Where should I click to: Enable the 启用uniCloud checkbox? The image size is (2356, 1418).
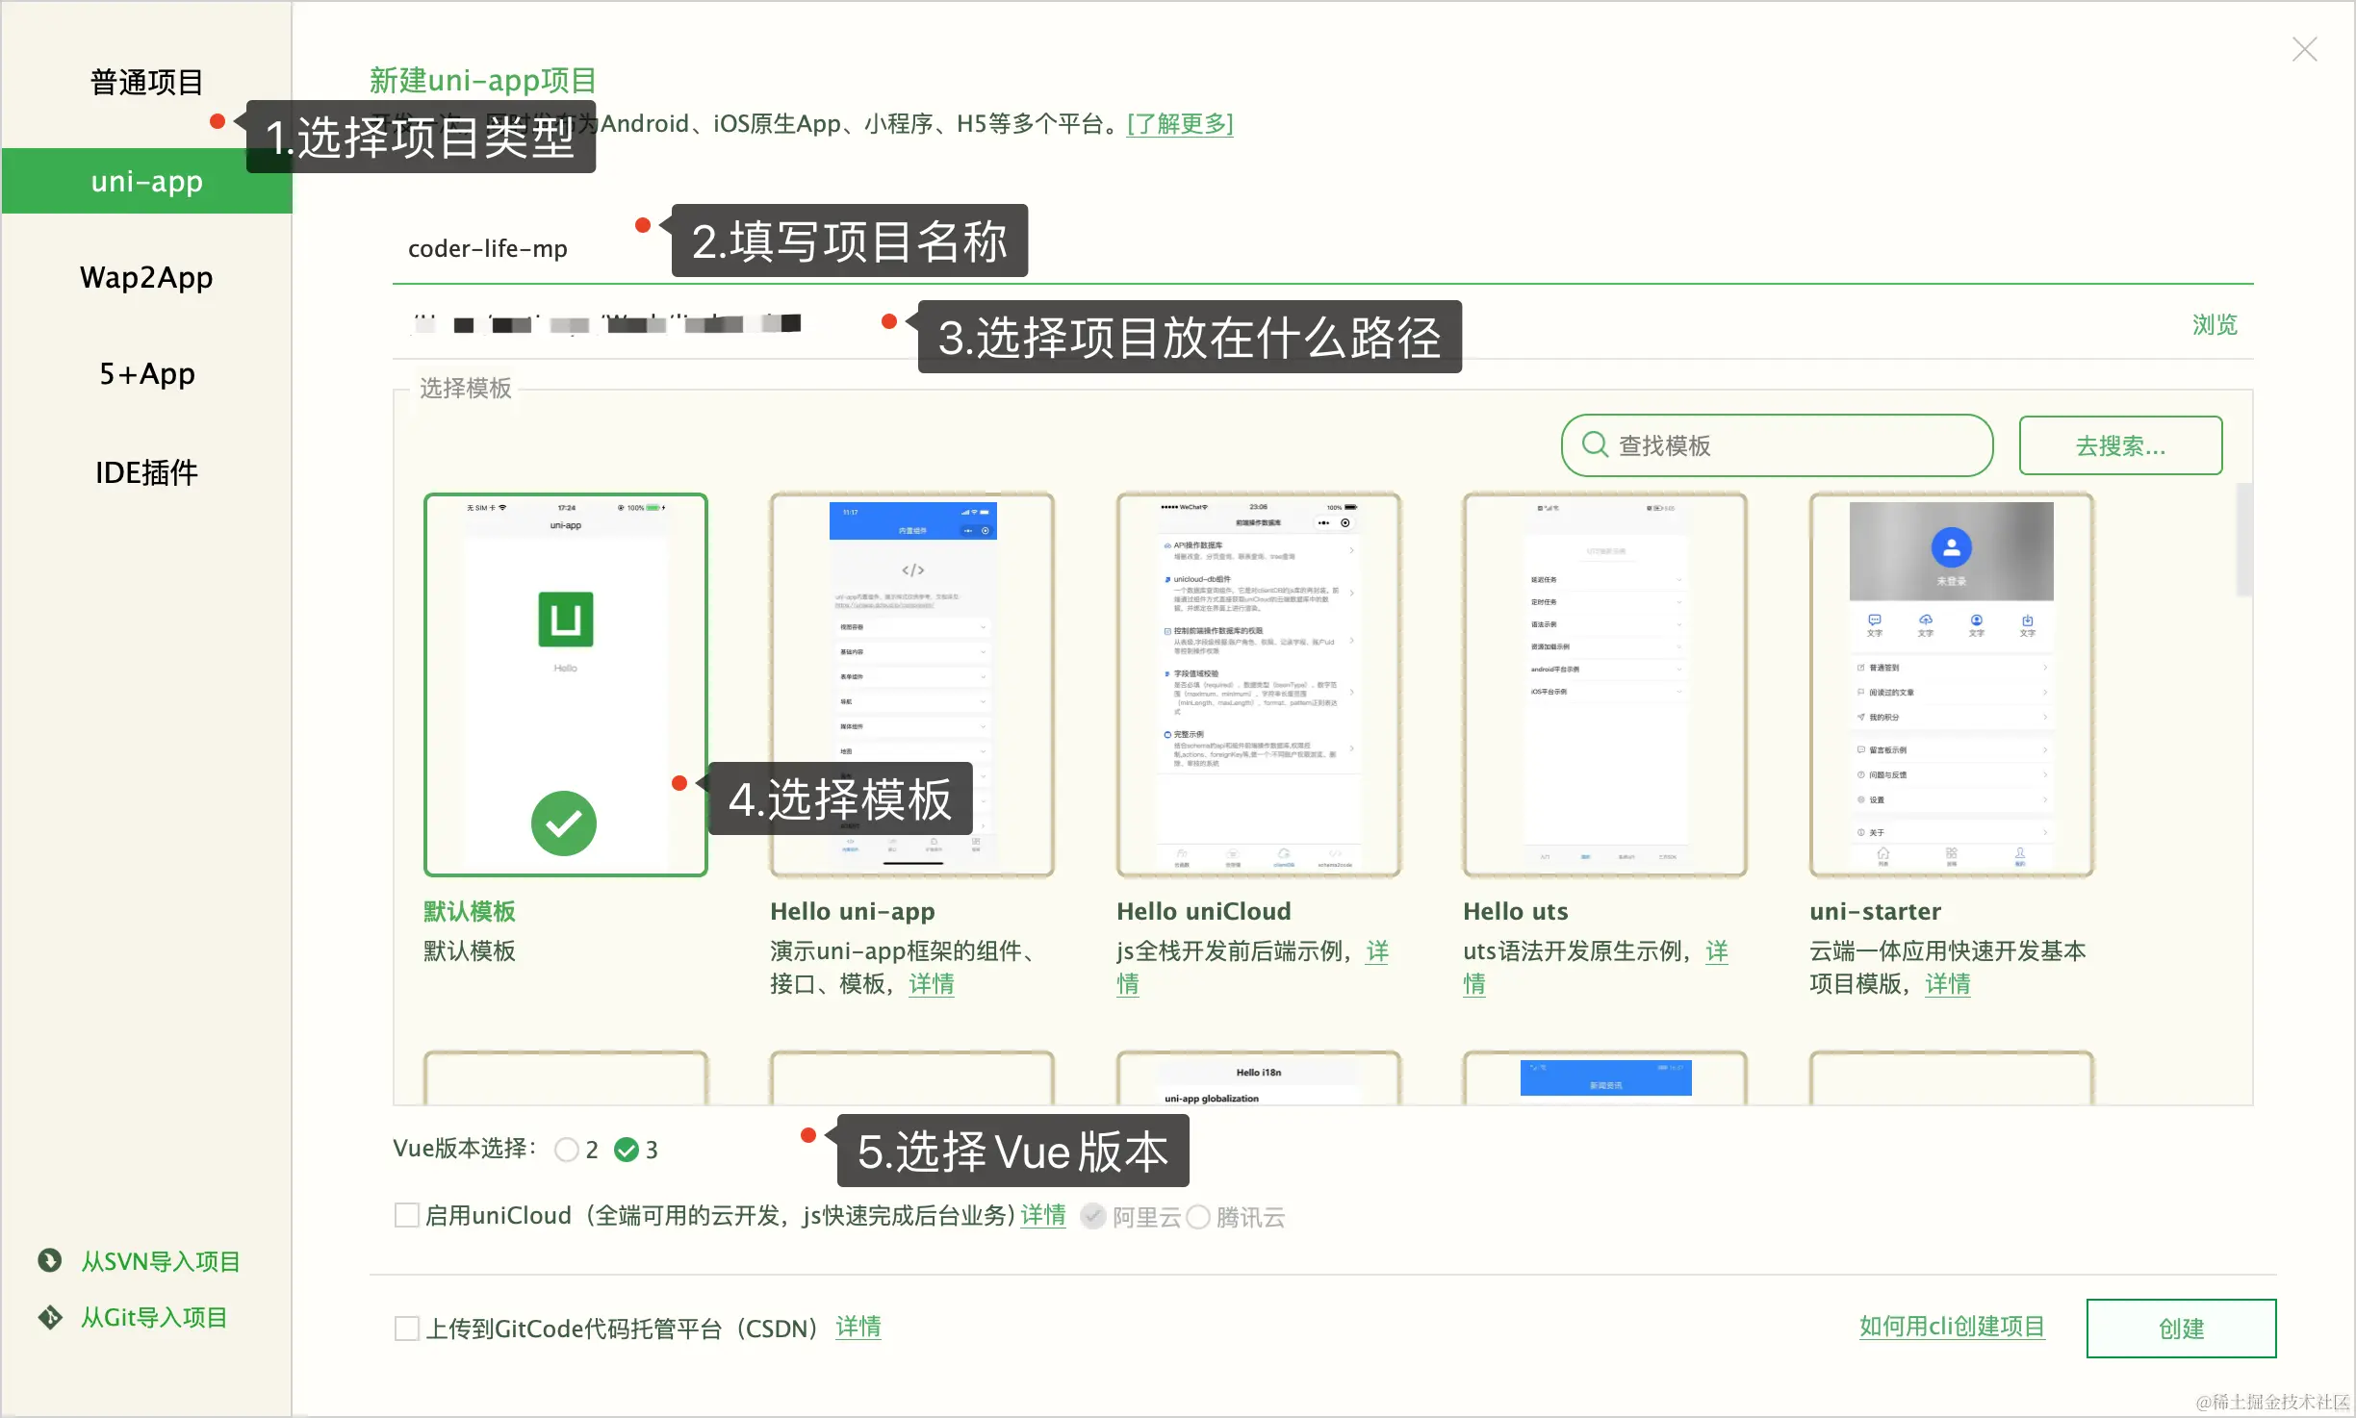tap(407, 1216)
